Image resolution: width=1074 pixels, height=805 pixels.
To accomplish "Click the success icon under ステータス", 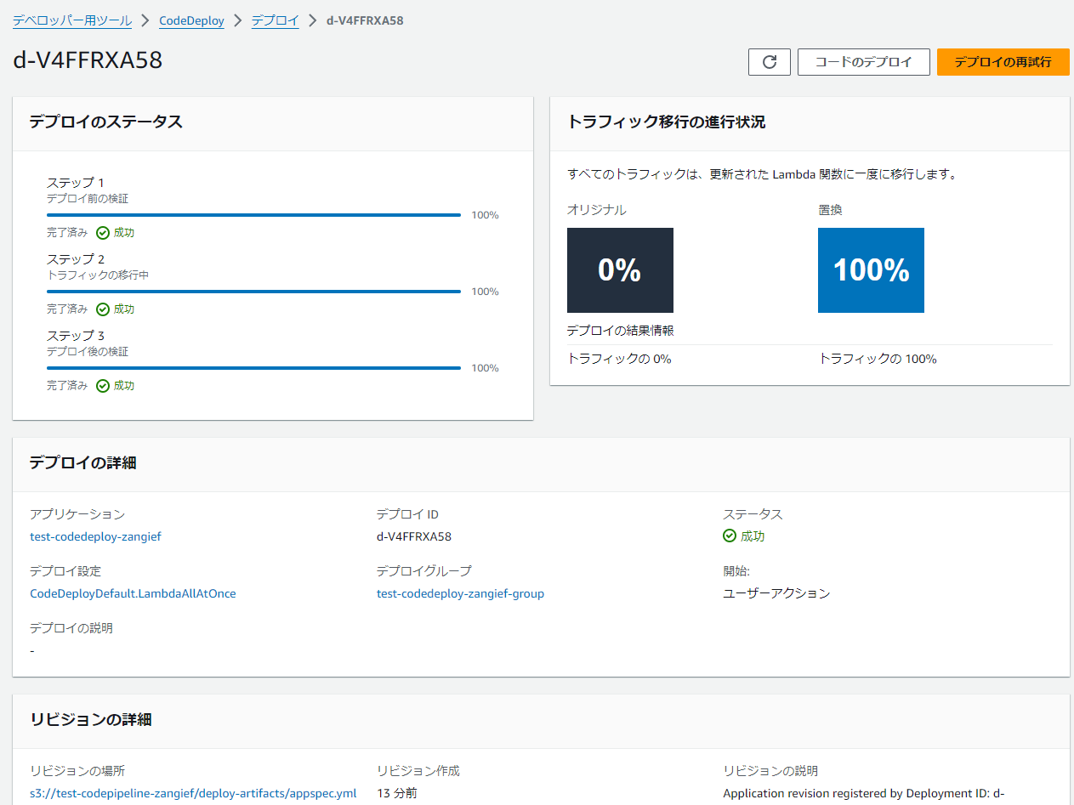I will tap(730, 536).
